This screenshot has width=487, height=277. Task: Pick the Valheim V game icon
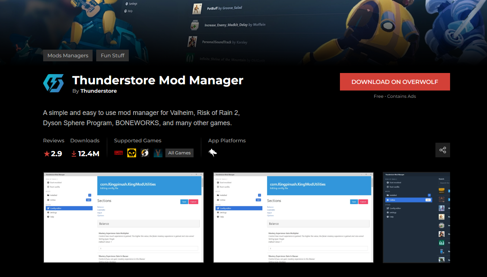click(x=158, y=153)
